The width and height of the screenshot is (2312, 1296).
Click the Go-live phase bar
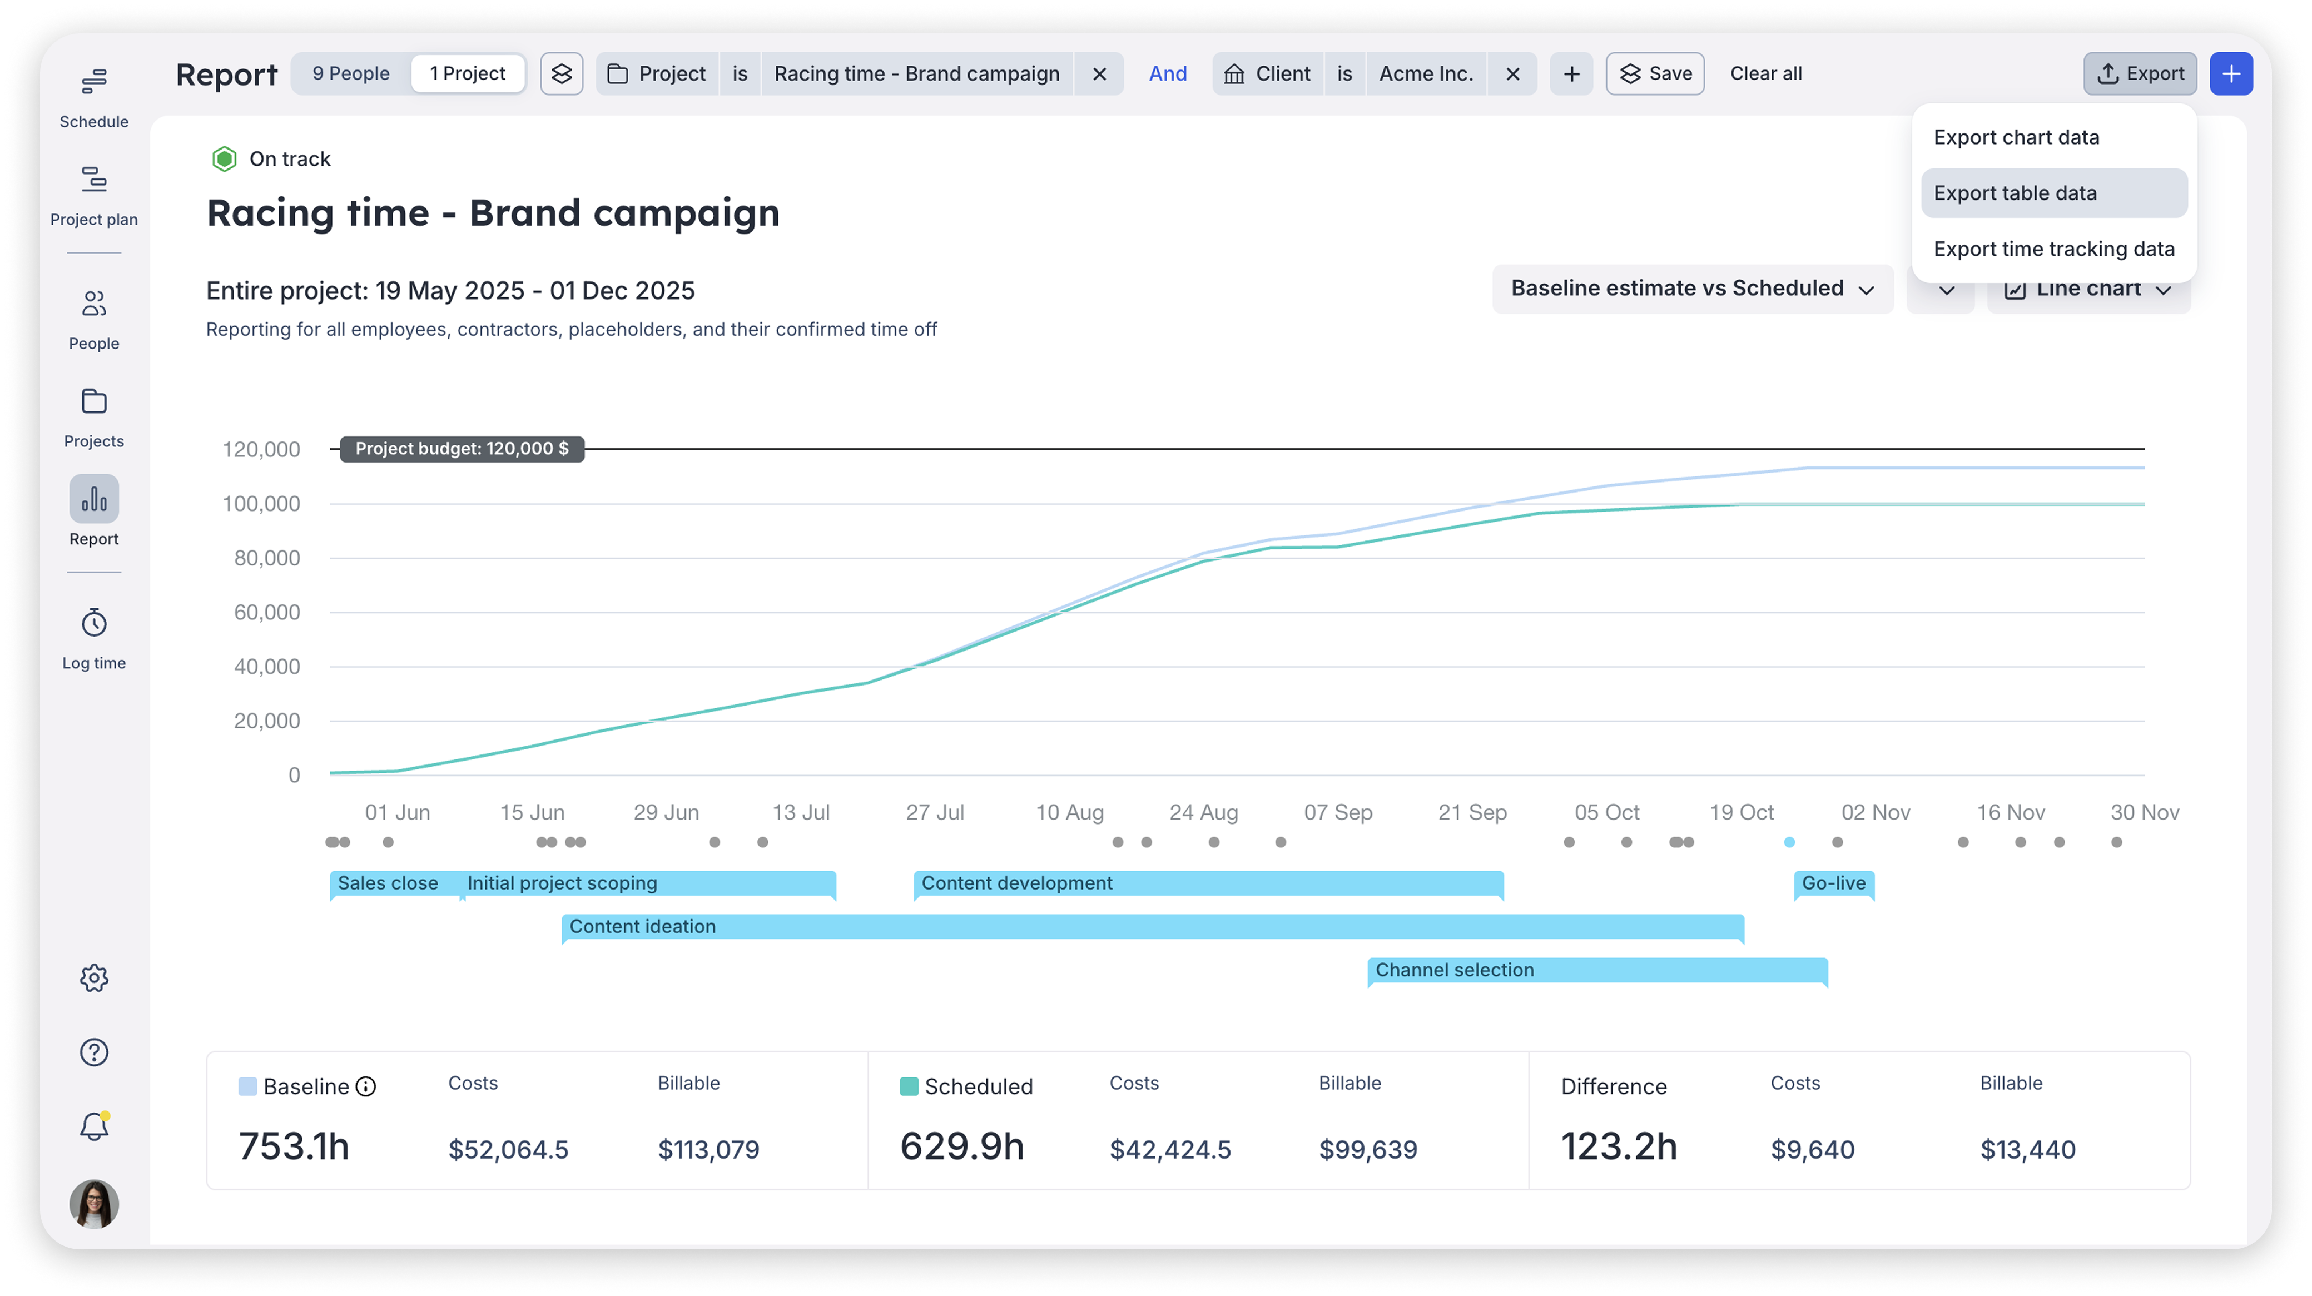point(1833,883)
